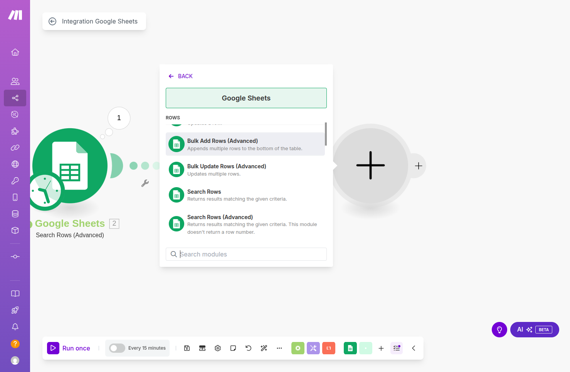
Task: Auto-align modules with the magic wand
Action: (264, 348)
